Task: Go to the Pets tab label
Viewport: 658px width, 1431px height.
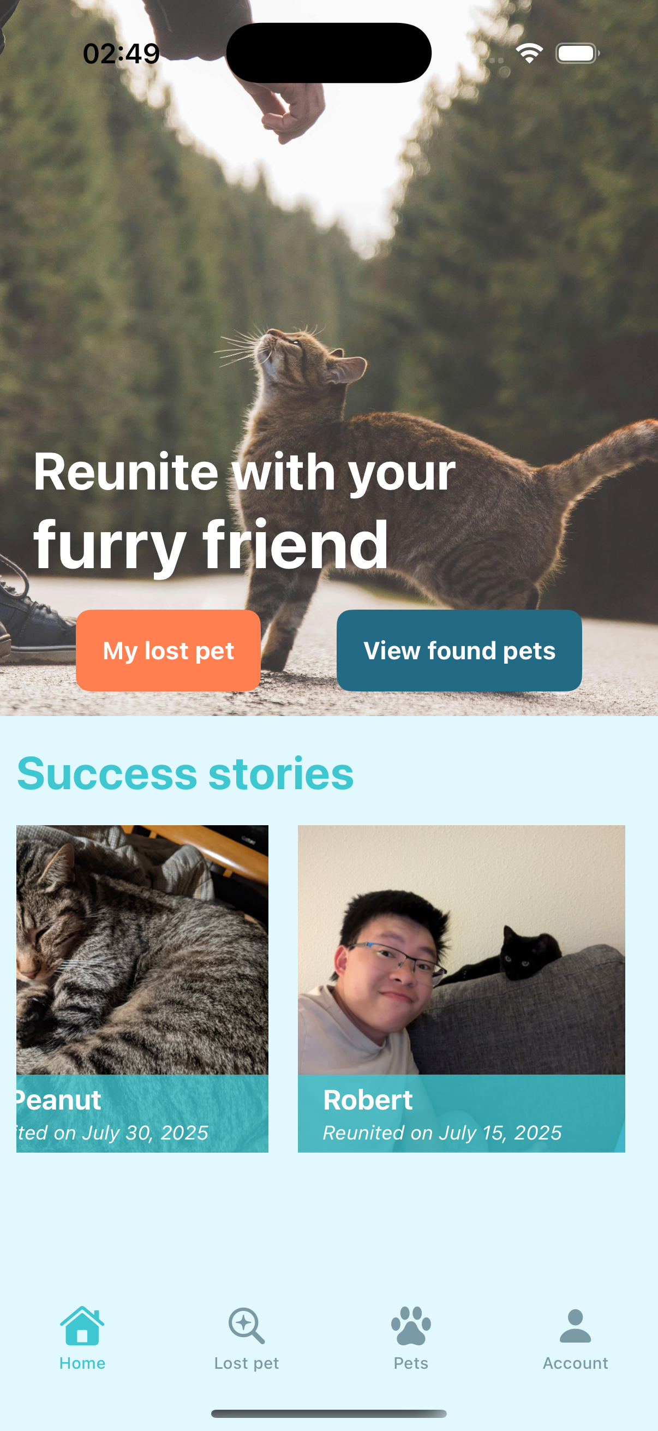Action: tap(411, 1363)
